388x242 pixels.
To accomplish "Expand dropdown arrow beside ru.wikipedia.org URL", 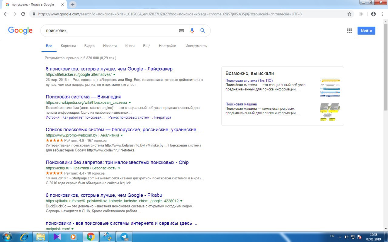I will [130, 103].
